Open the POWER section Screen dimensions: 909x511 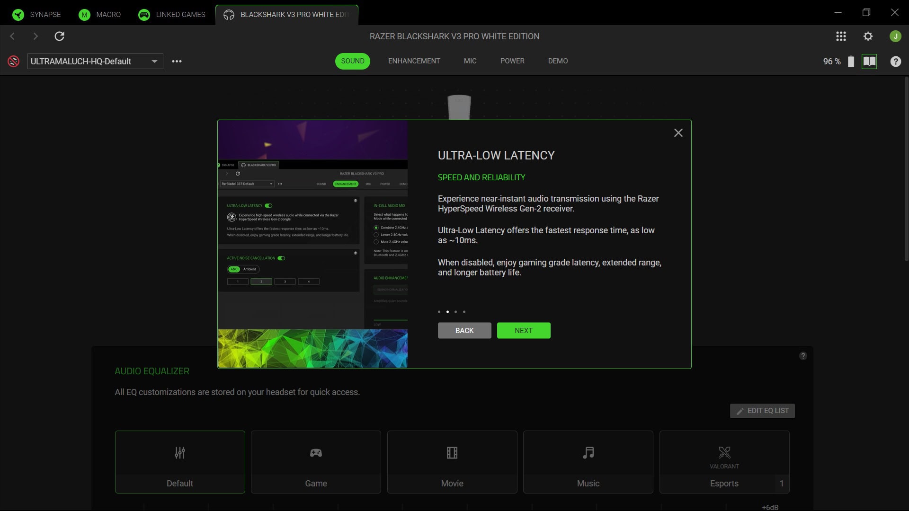click(x=512, y=61)
